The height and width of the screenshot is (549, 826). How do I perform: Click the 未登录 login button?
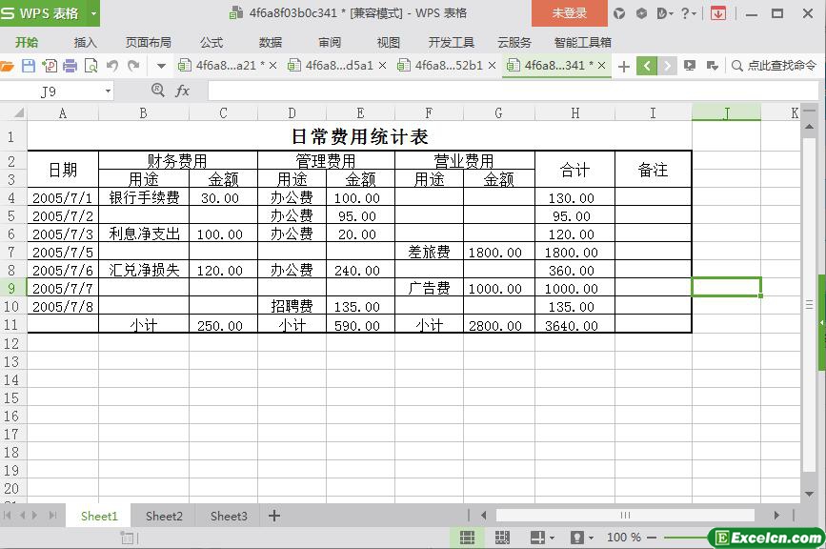pos(570,13)
